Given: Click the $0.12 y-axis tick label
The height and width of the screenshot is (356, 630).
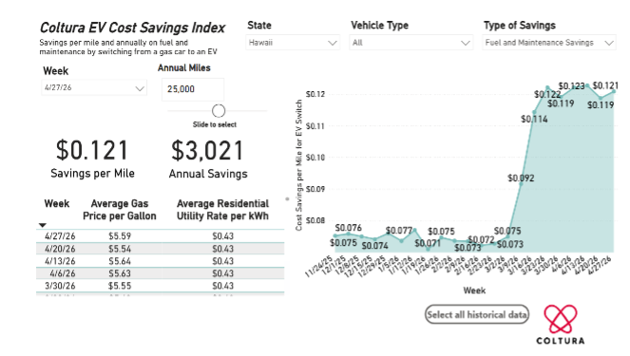Looking at the screenshot, I should click(x=315, y=94).
